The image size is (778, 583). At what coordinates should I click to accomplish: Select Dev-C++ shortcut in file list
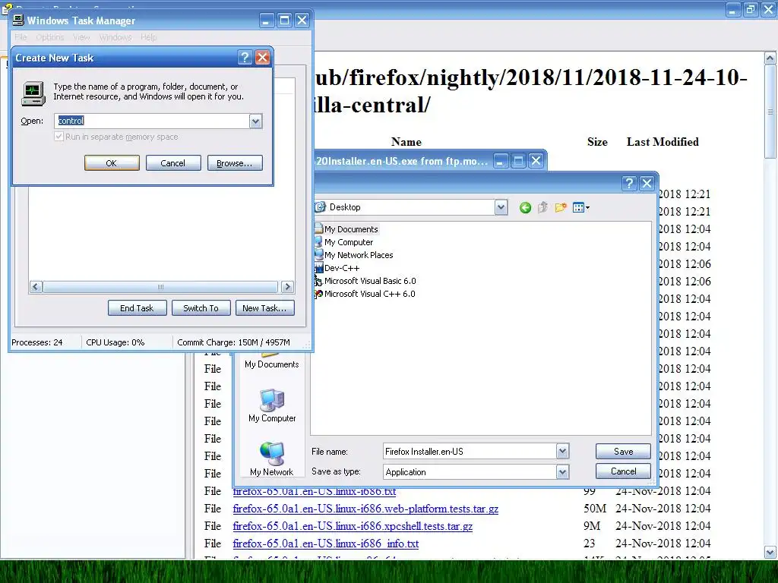[337, 268]
